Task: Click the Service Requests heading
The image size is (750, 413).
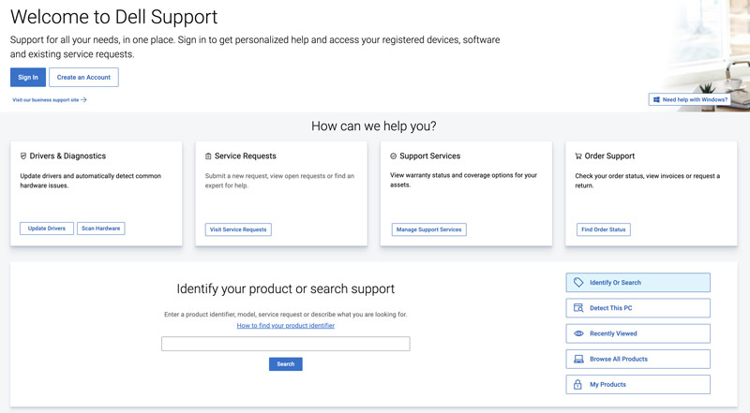Action: pyautogui.click(x=246, y=155)
